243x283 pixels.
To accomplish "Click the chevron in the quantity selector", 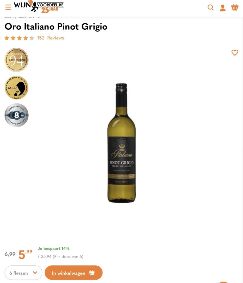I will 35,273.
